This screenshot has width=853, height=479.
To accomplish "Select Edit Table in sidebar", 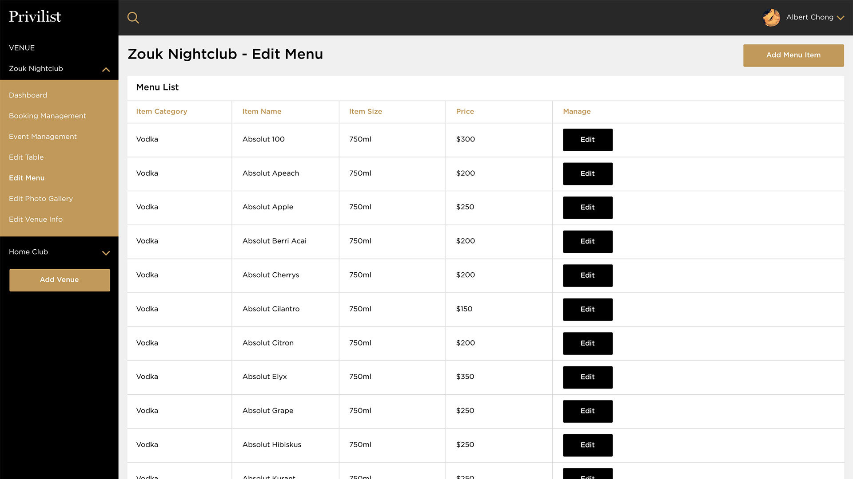I will tap(26, 157).
